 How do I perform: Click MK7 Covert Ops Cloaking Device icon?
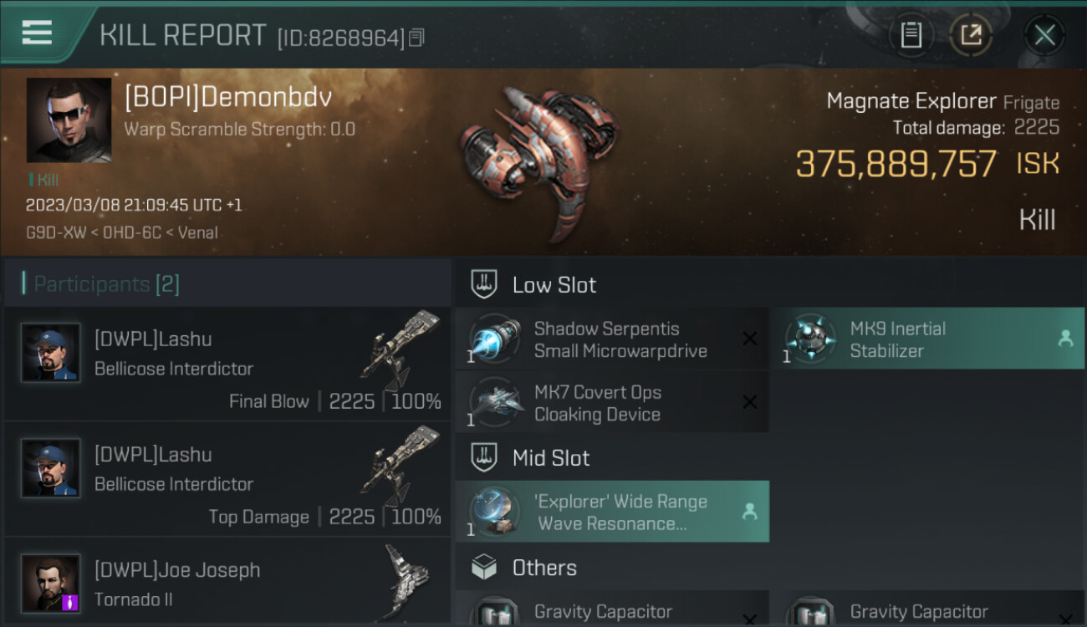tap(497, 403)
